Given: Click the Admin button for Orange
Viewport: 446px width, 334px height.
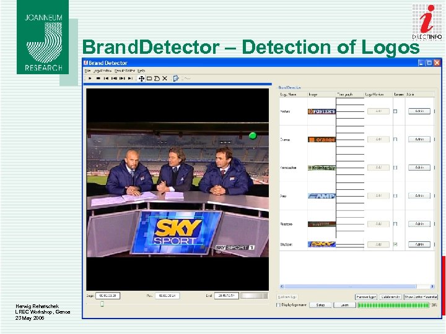Looking at the screenshot, I should pos(419,139).
